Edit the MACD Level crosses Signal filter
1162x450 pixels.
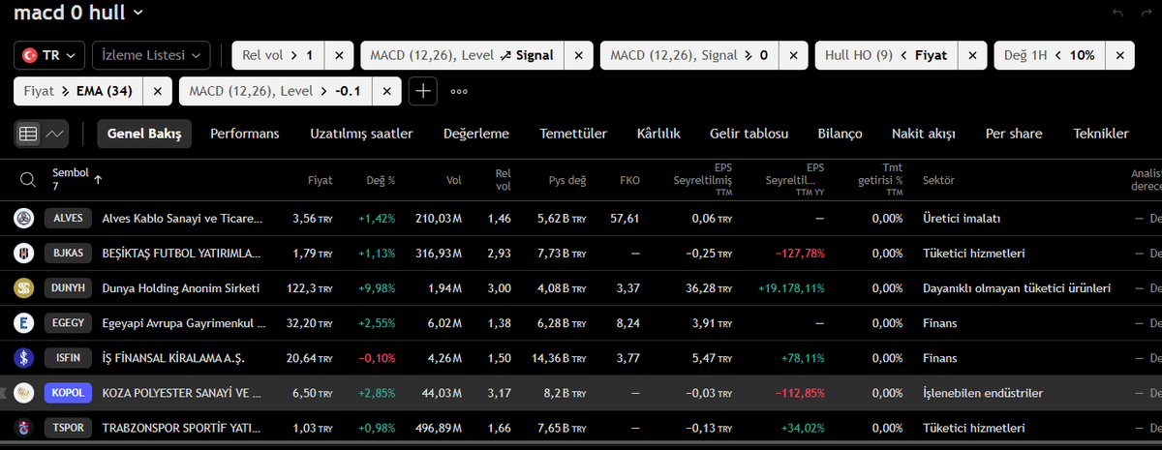click(461, 55)
